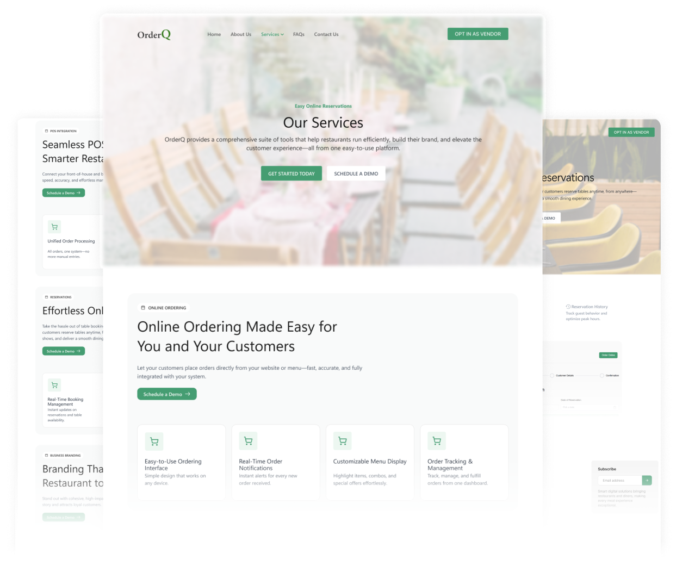Select the Confirmation step circle

coord(602,376)
